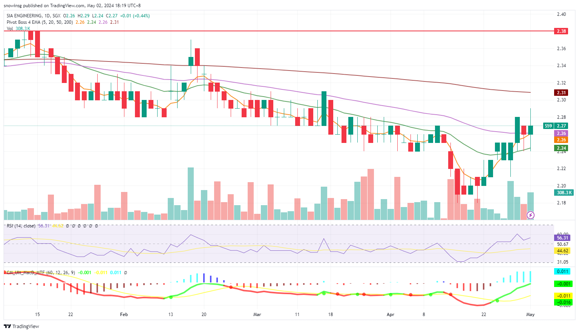Click the 2.32 price scale tick
Image resolution: width=579 pixels, height=333 pixels.
(561, 83)
